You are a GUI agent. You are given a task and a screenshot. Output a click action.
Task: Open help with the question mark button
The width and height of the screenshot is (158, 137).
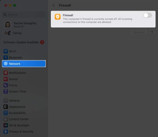coord(152,33)
